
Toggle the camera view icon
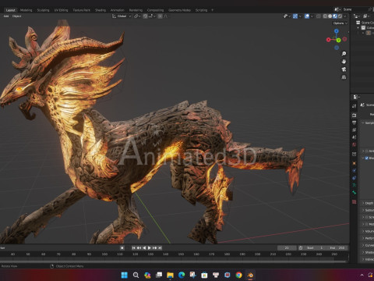[x=344, y=69]
